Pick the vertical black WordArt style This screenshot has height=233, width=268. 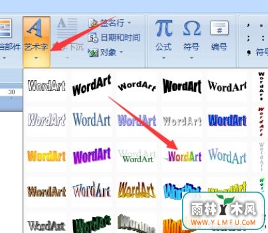tap(261, 86)
